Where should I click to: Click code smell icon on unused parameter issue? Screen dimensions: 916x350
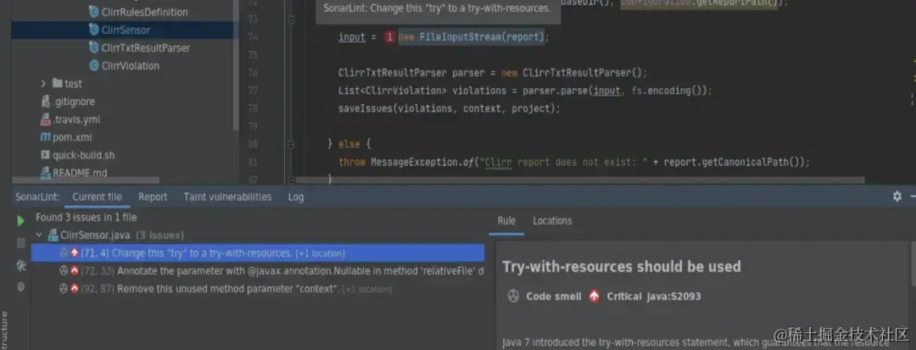click(64, 289)
